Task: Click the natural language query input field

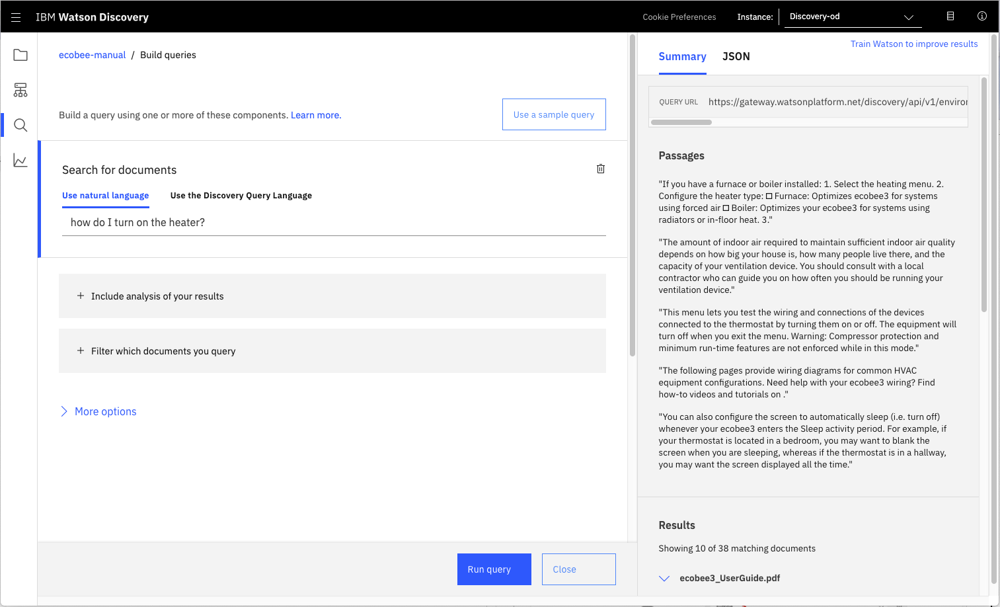Action: tap(334, 223)
